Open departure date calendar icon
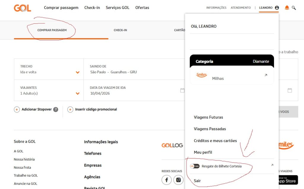 point(182,90)
